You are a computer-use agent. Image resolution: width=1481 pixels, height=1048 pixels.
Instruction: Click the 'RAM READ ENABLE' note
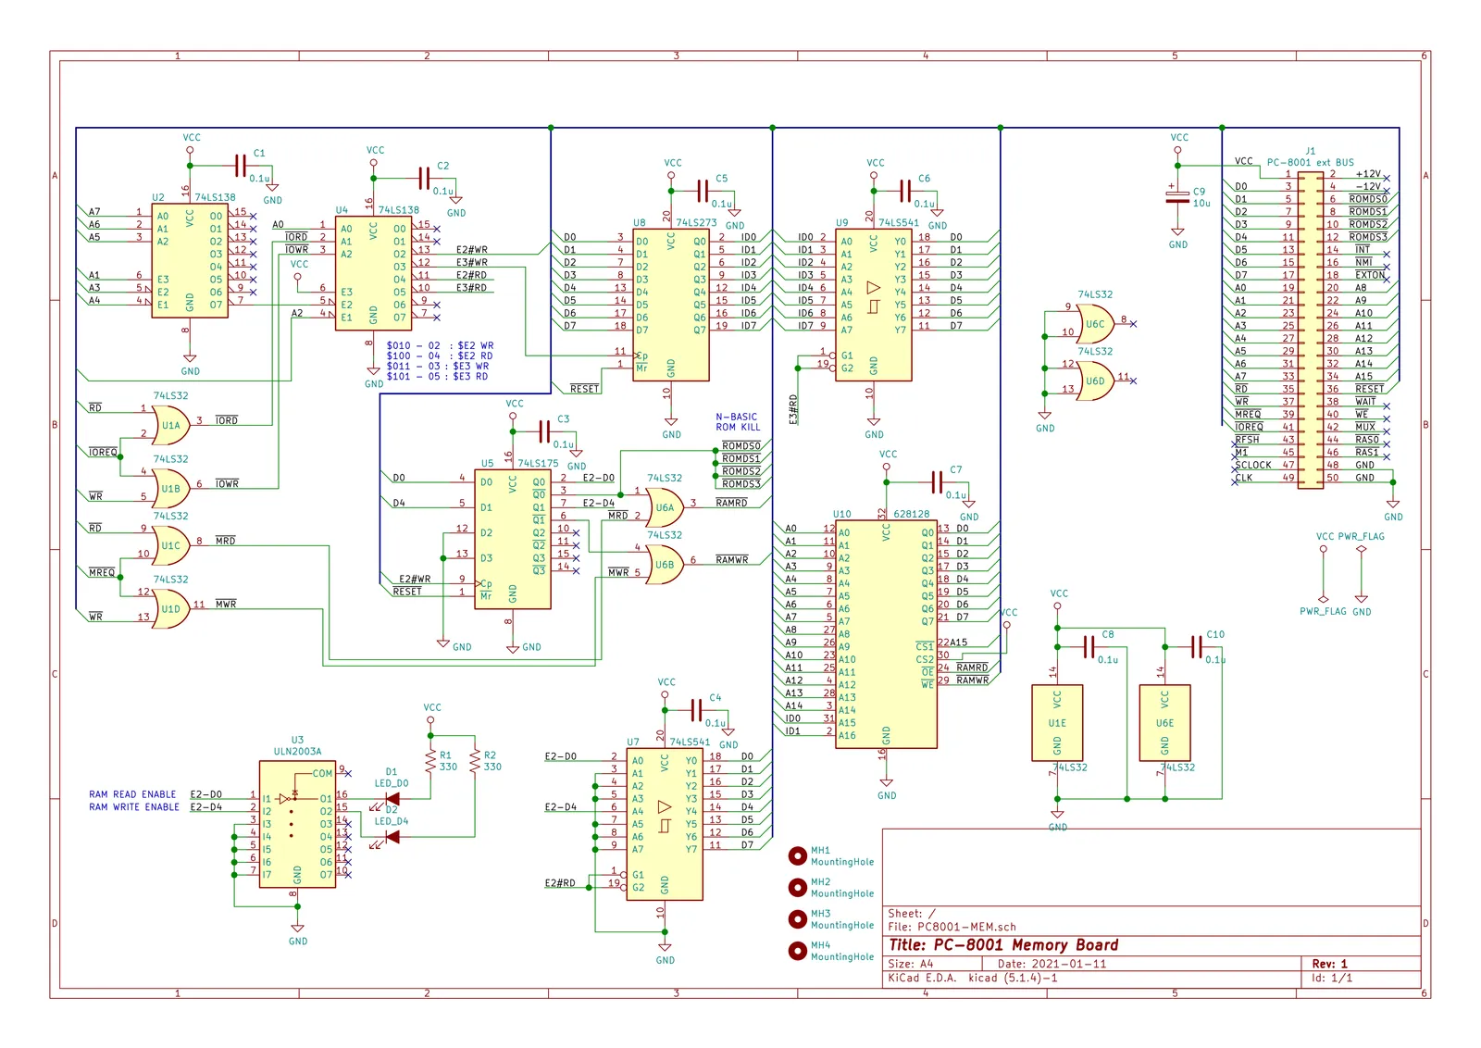(x=132, y=794)
